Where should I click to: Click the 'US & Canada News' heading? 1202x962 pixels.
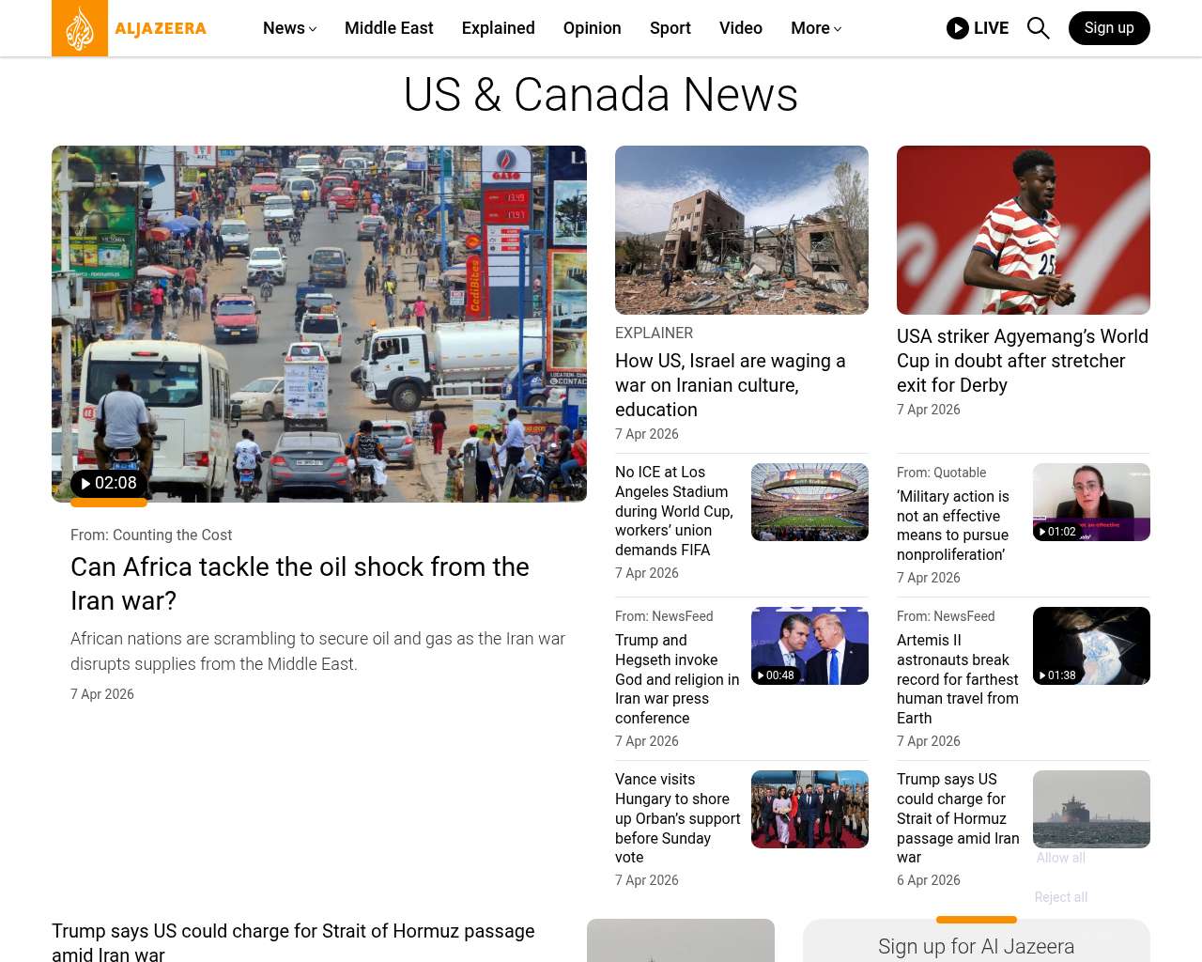tap(601, 95)
